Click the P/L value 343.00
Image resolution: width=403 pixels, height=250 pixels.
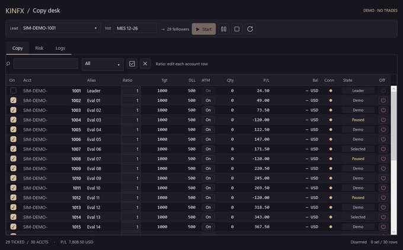[x=262, y=217]
